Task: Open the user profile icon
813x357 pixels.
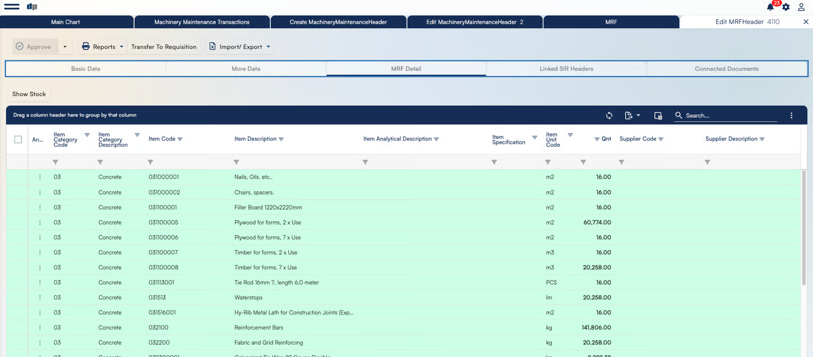Action: pos(801,7)
